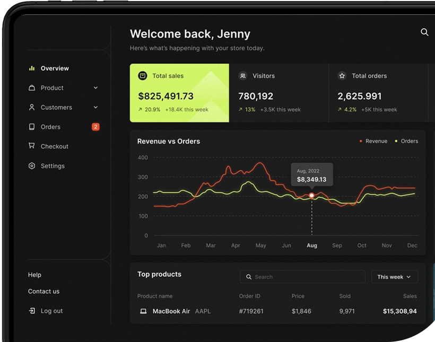
Task: Open the Checkout section from the sidebar
Action: pyautogui.click(x=54, y=146)
